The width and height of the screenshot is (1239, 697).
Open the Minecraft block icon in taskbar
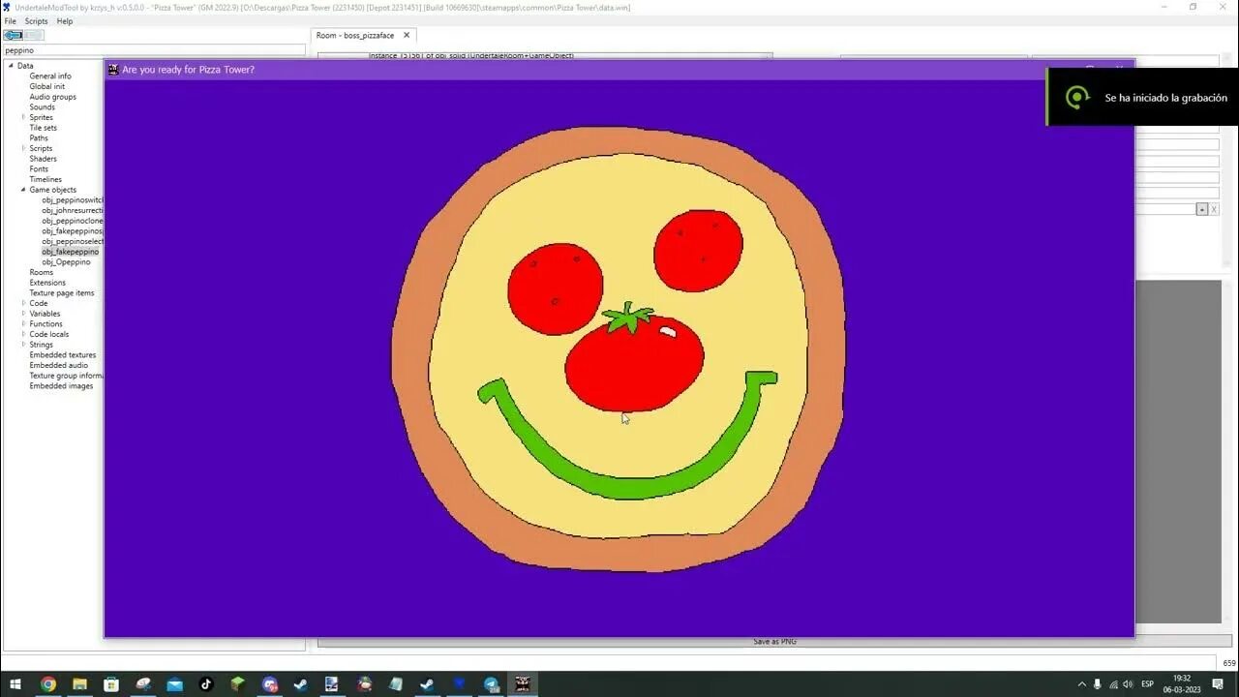[237, 684]
